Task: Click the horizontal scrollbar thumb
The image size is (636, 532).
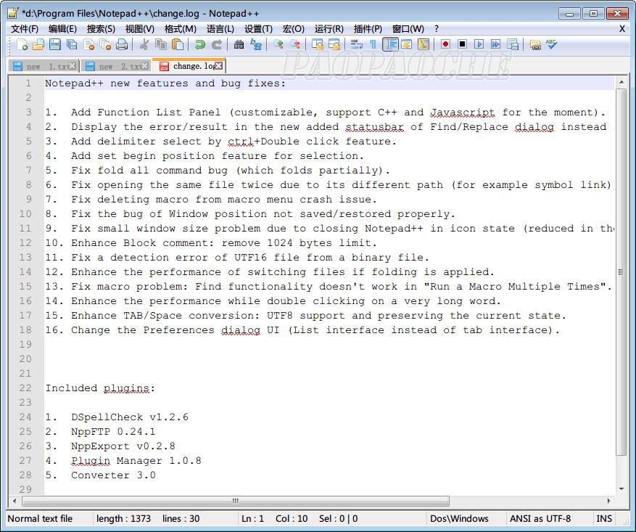Action: tap(236, 501)
